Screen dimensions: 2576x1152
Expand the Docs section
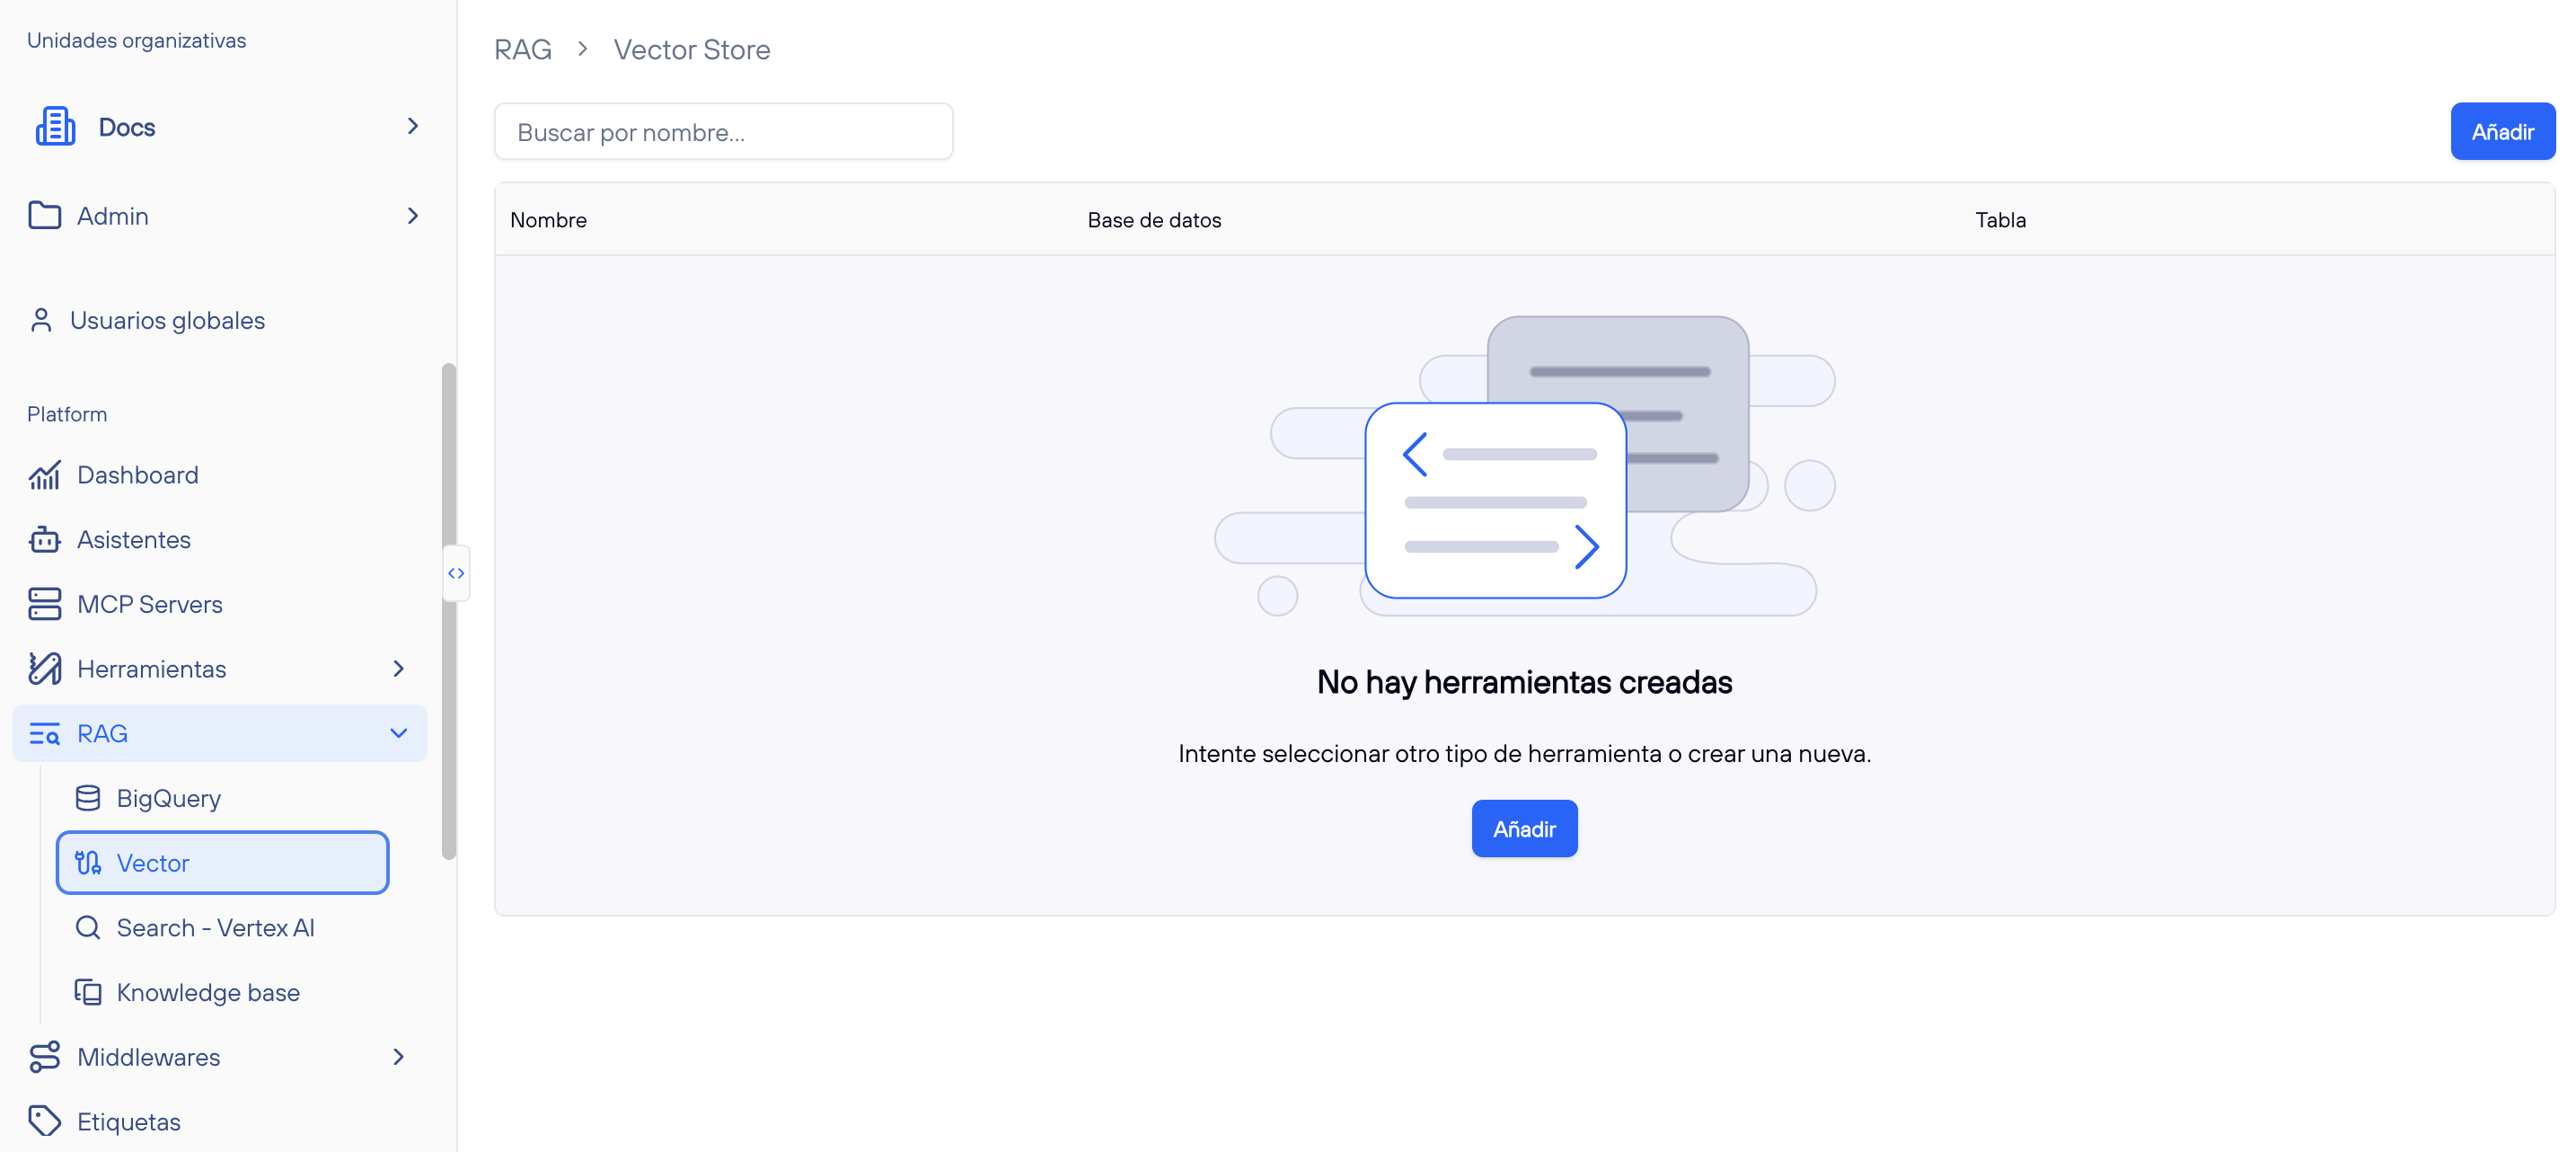click(413, 126)
